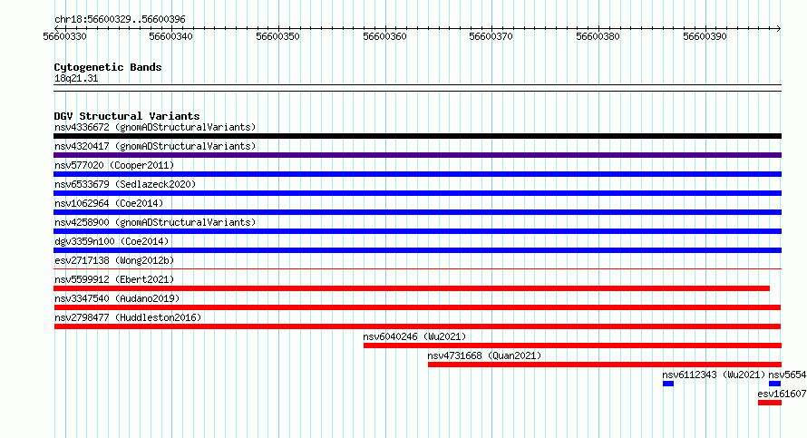Open the nsv4731668 (Quan2021) label
The image size is (807, 438).
pyautogui.click(x=484, y=355)
